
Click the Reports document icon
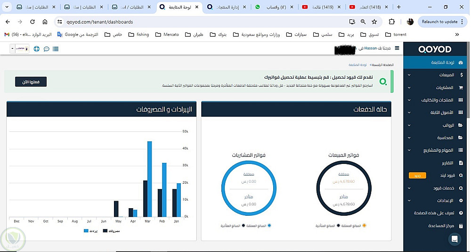pyautogui.click(x=461, y=163)
